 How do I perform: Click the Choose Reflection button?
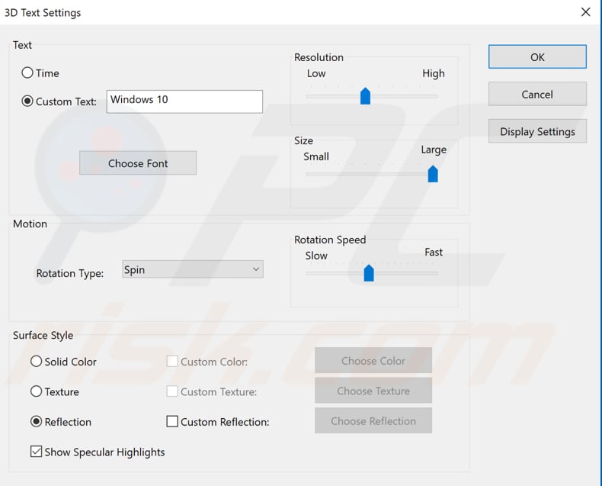pyautogui.click(x=373, y=420)
